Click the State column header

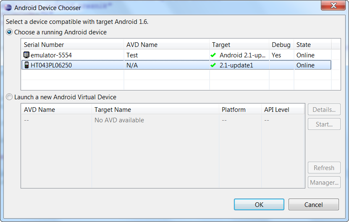[x=303, y=45]
